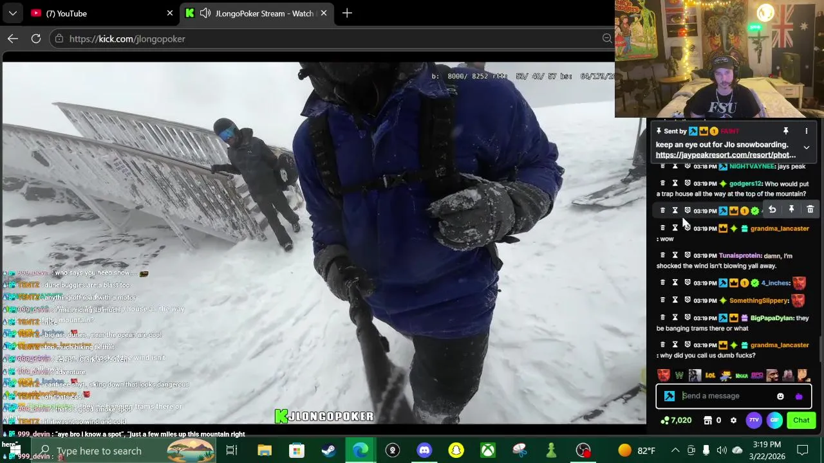Open Tunaisprotein's user profile
The width and height of the screenshot is (824, 463).
[740, 255]
